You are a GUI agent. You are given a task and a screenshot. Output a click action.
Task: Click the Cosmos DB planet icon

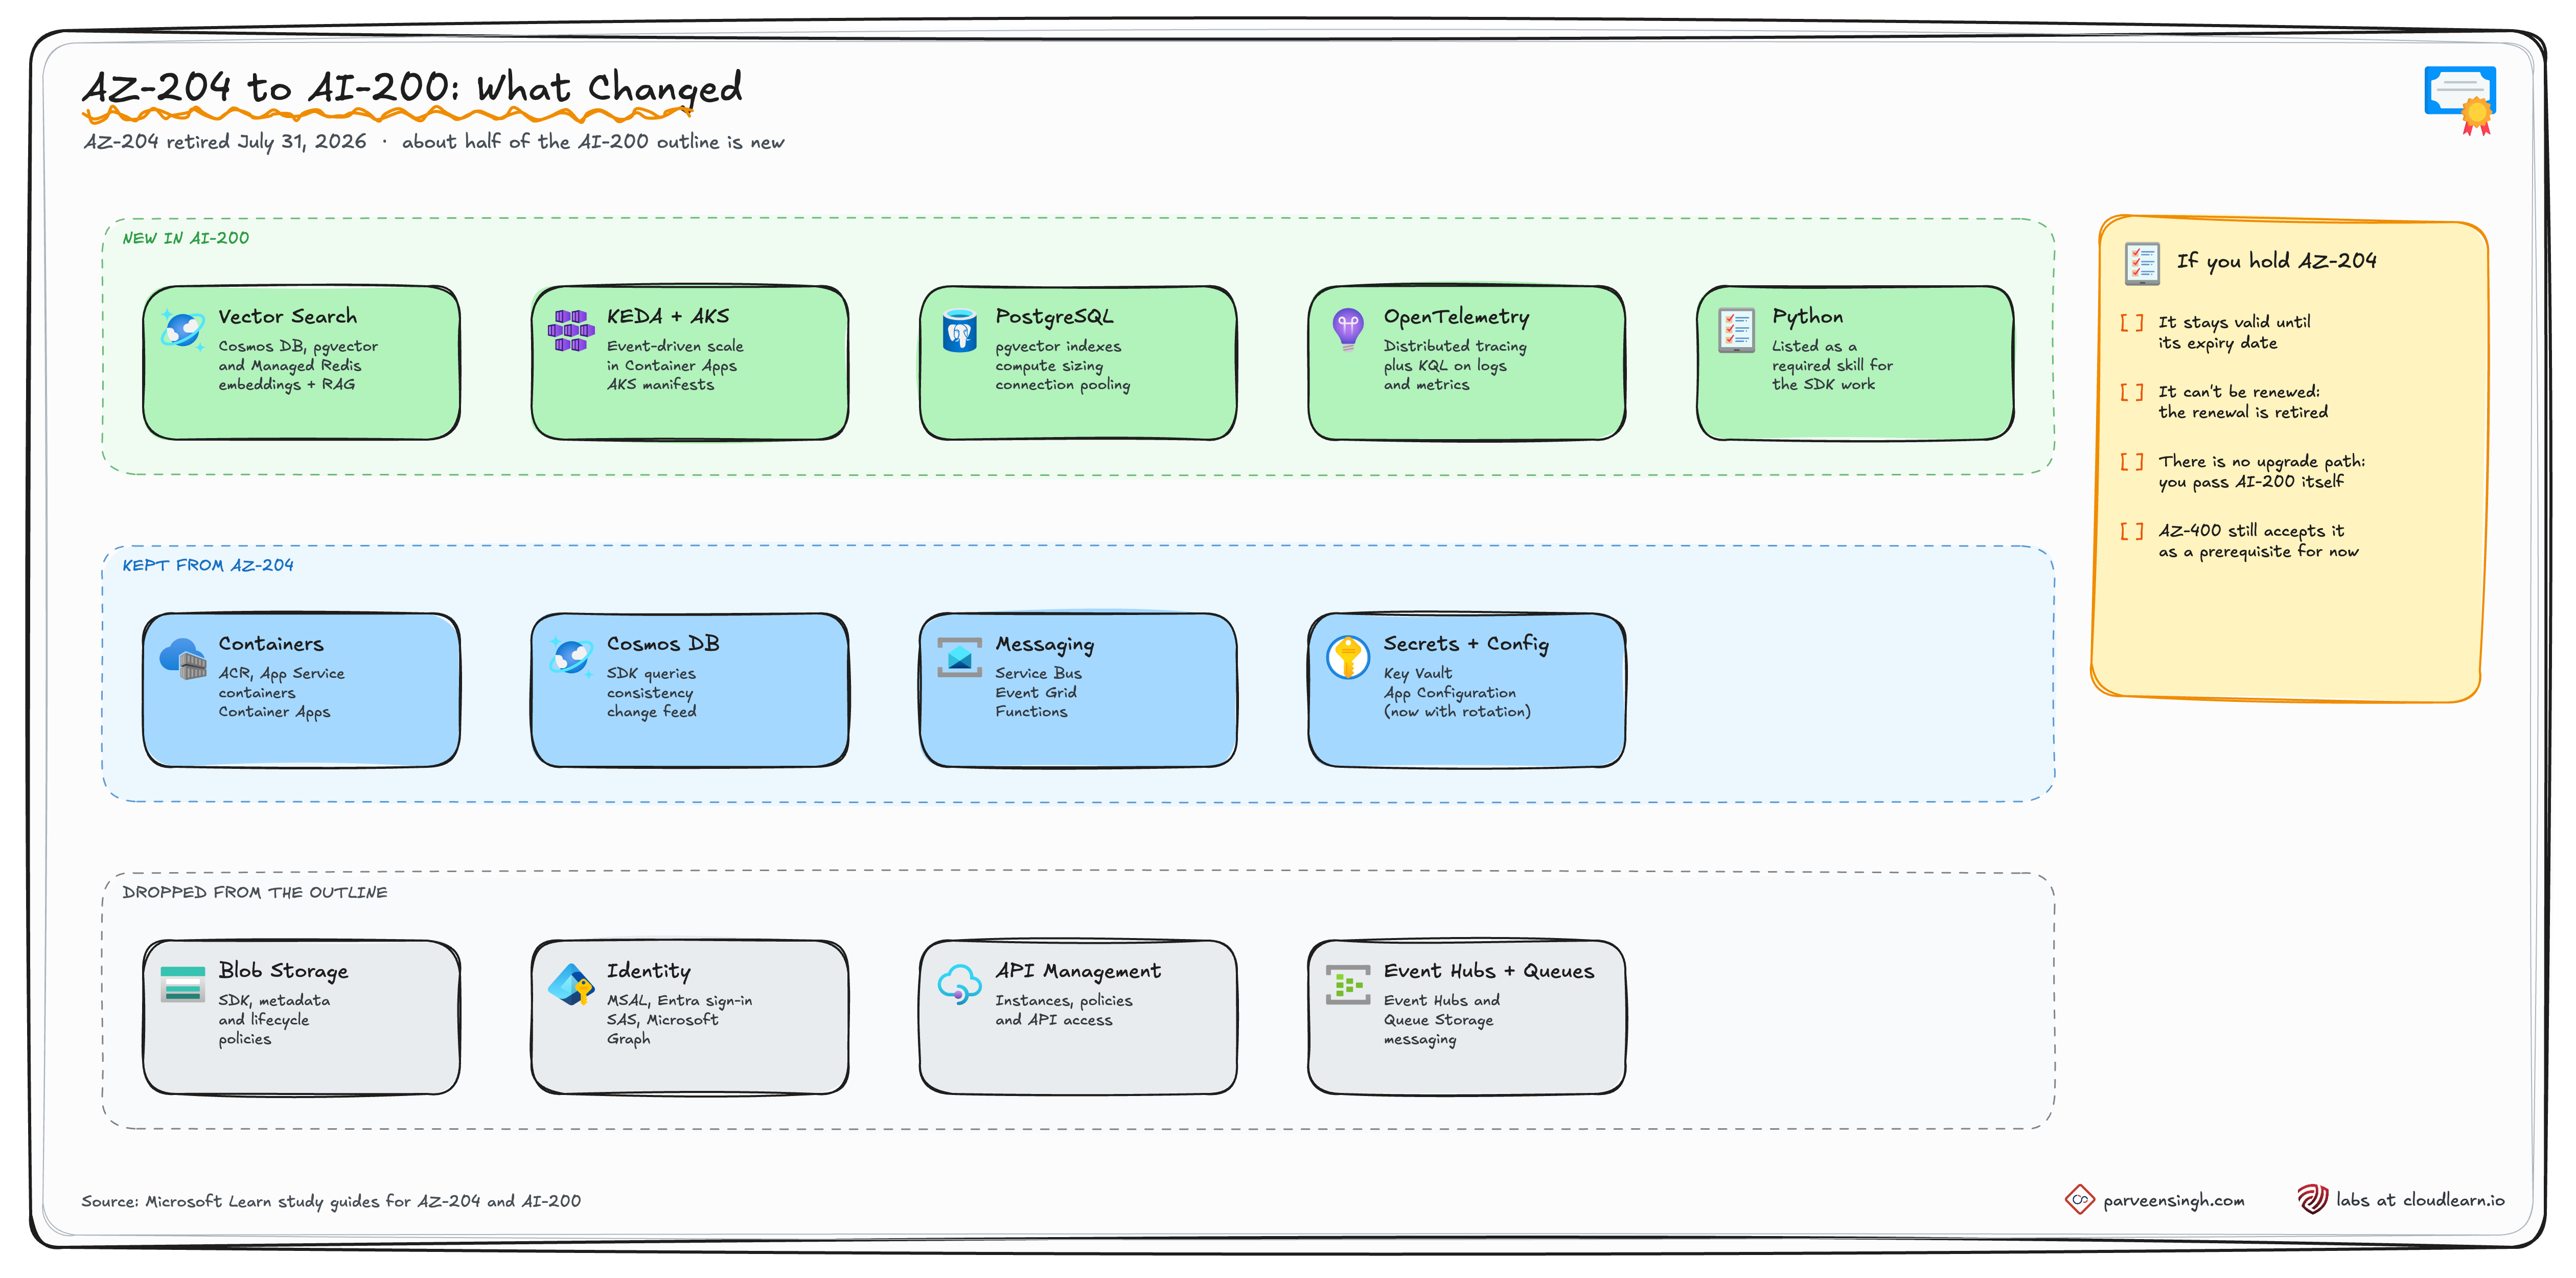tap(571, 657)
